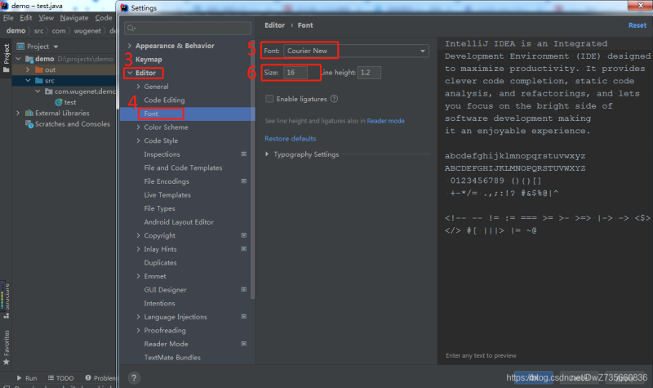
Task: Click the Run tool window icon
Action: click(x=19, y=378)
